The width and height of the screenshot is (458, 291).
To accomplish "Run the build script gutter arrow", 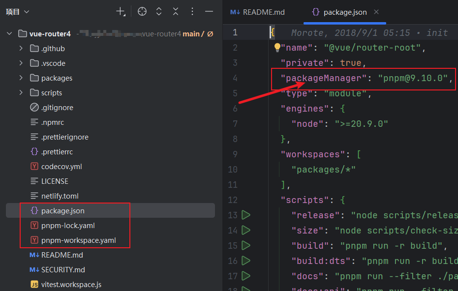I will point(246,245).
